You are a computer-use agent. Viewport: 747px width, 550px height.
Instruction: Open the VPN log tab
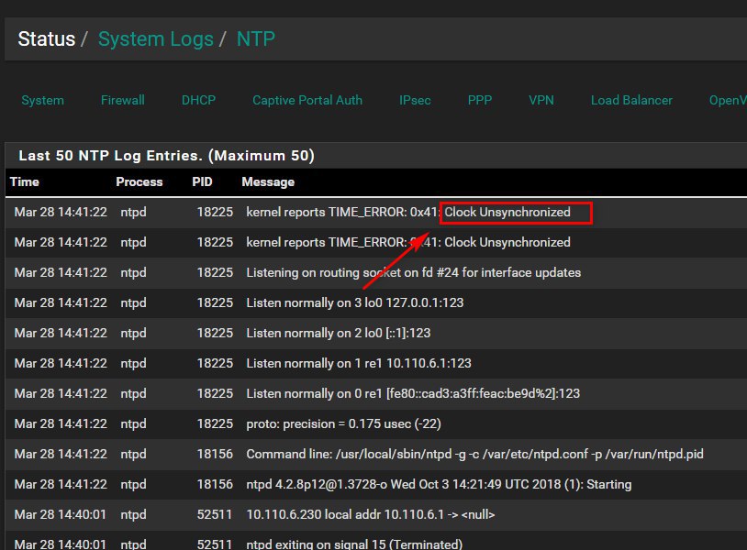click(x=541, y=100)
